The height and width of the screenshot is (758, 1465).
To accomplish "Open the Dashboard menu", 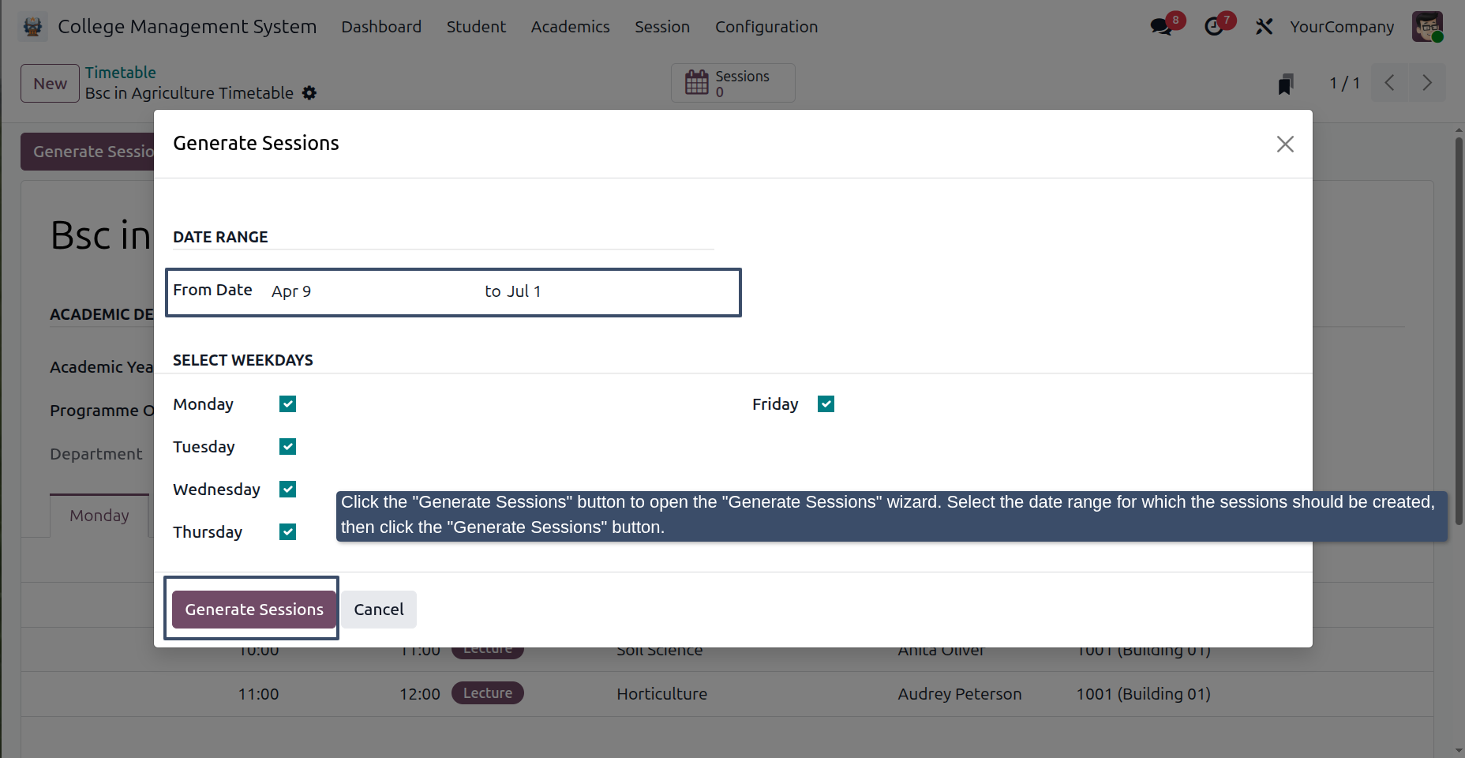I will click(381, 27).
